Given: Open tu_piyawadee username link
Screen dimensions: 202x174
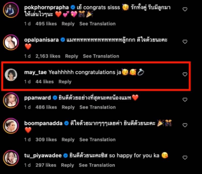Looking at the screenshot, I should coord(43,156).
